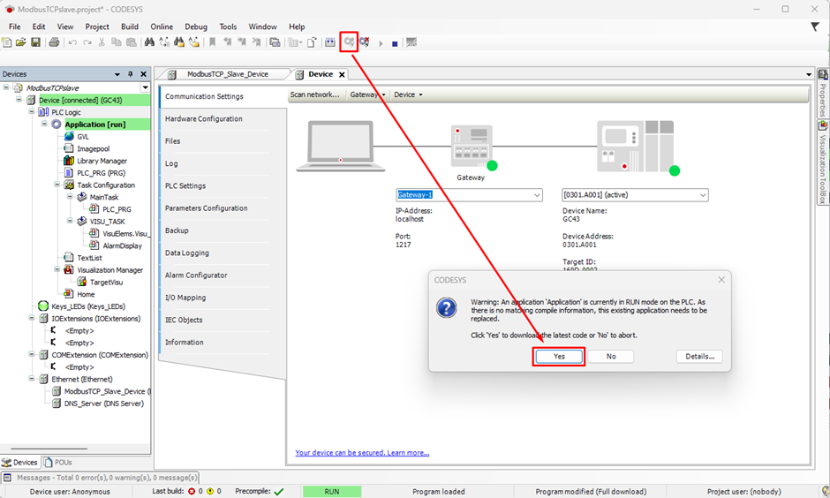Click the Undo toolbar icon
The height and width of the screenshot is (498, 830).
click(x=72, y=42)
